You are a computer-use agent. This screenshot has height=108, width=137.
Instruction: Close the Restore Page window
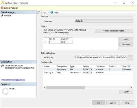133,3
